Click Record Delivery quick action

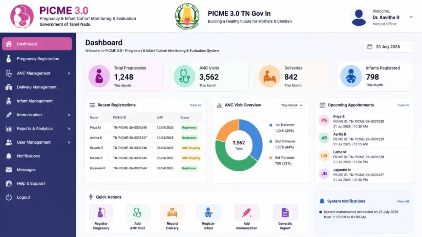coord(172,217)
